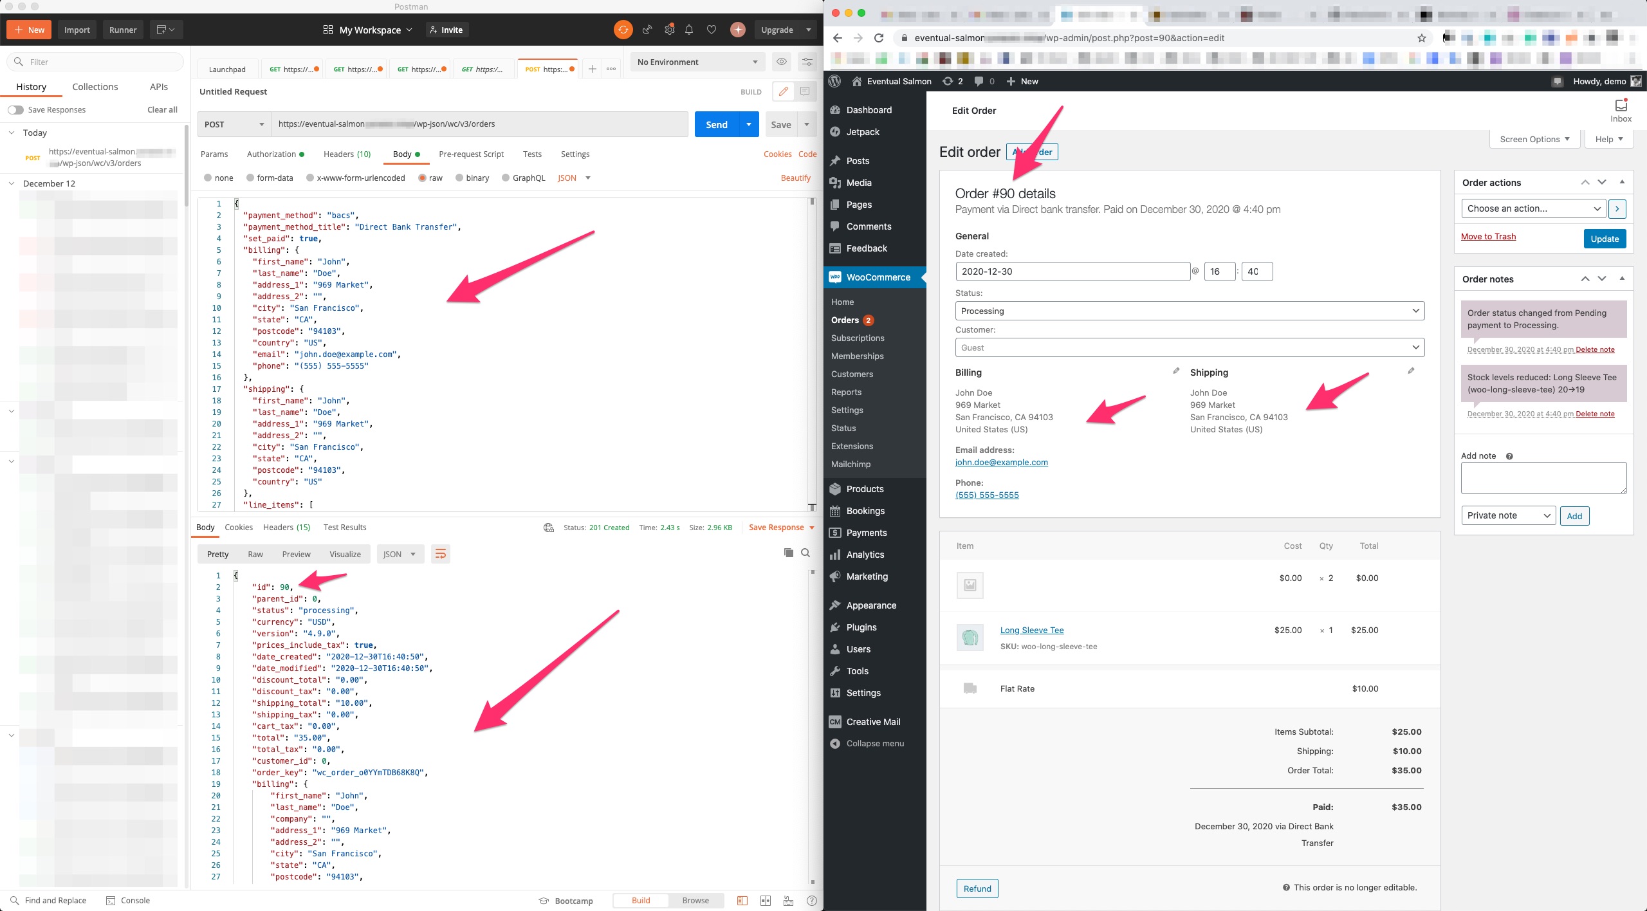The height and width of the screenshot is (911, 1647).
Task: Add a new request tab with plus icon
Action: coord(592,69)
